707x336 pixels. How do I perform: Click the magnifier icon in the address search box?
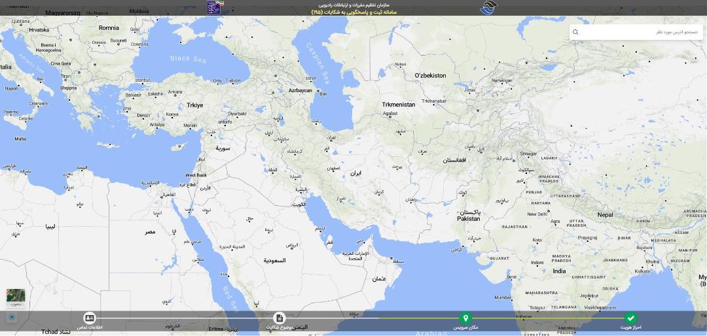(x=575, y=32)
